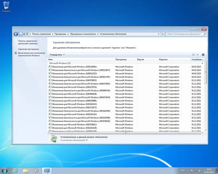Viewport: 218px width, 174px height.
Task: Select update KB3125574 row
Action: point(126,87)
